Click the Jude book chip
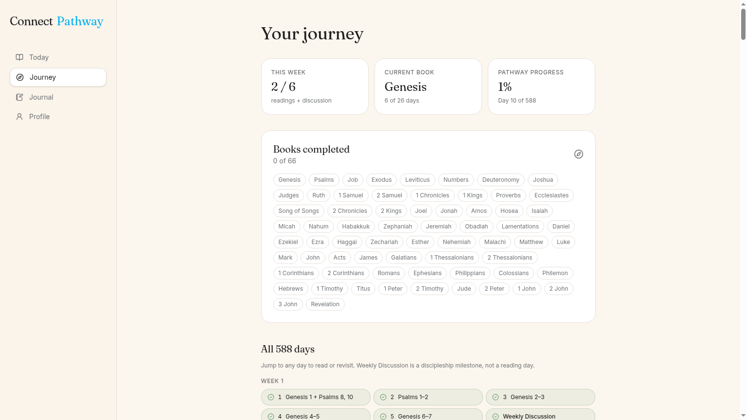Image resolution: width=747 pixels, height=420 pixels. click(x=464, y=289)
